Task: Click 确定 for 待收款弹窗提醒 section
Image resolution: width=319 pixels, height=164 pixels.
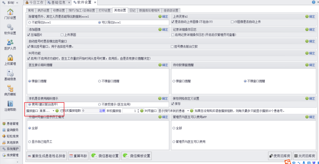Action: [310, 65]
